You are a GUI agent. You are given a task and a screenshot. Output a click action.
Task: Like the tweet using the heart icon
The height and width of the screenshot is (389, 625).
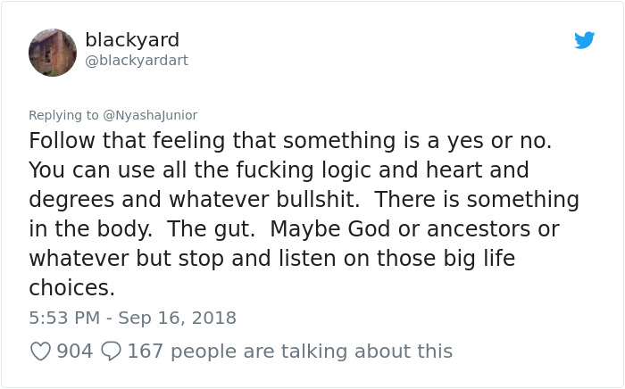pyautogui.click(x=41, y=352)
